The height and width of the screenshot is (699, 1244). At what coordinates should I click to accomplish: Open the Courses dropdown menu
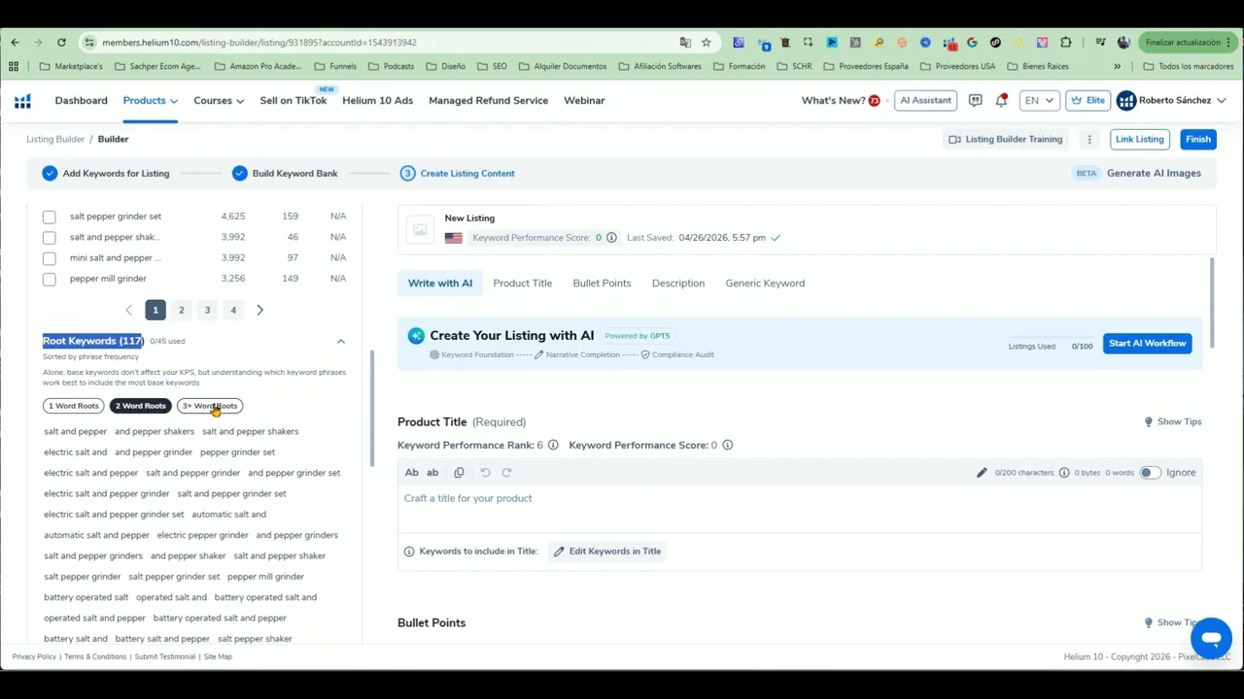tap(219, 101)
